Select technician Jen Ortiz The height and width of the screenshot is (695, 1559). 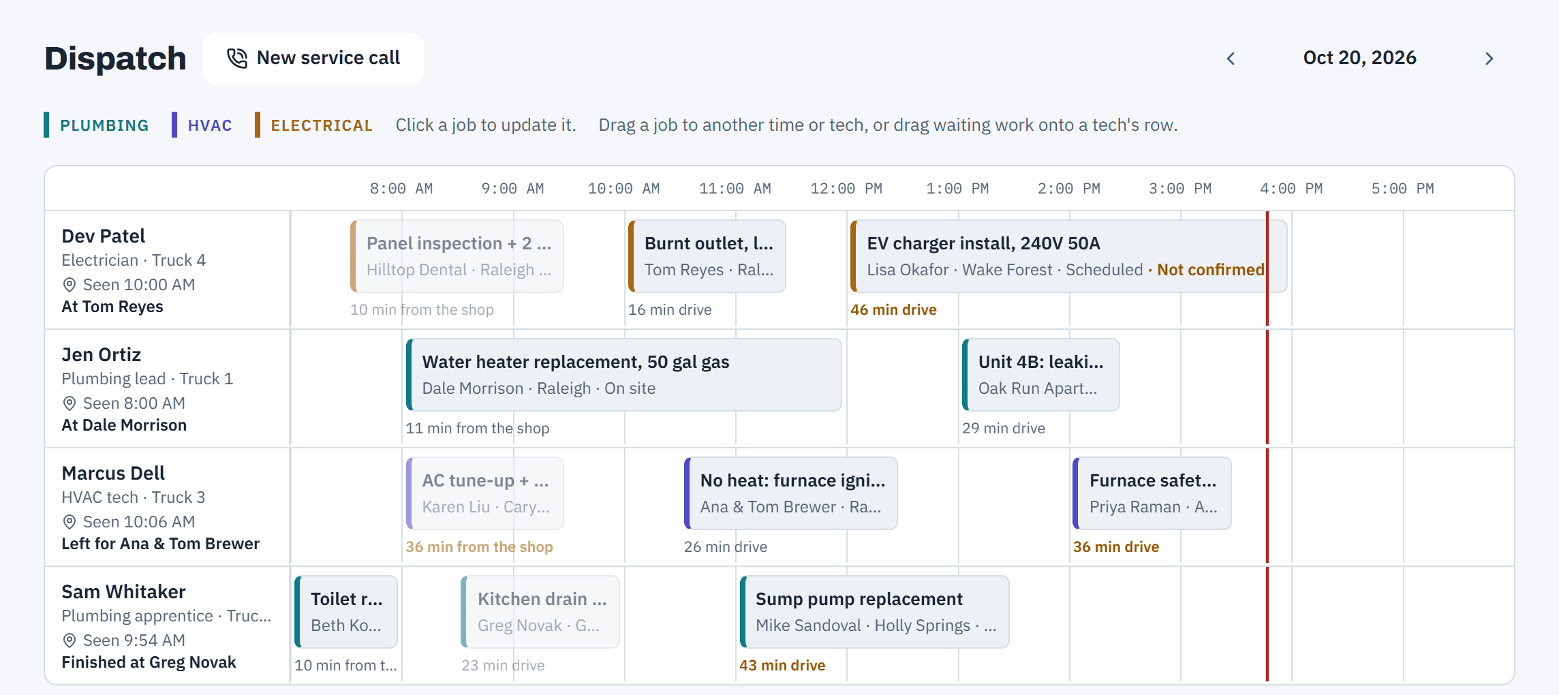102,355
